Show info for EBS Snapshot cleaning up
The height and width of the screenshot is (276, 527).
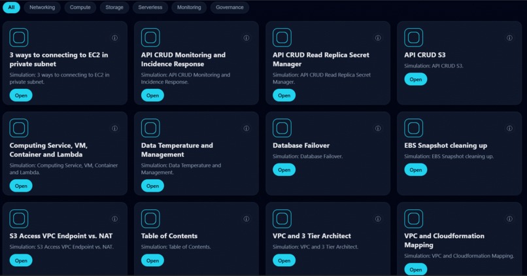tap(509, 128)
